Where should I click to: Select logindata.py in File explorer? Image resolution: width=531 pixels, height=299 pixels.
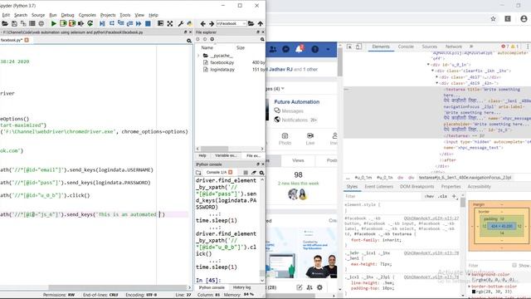[x=222, y=70]
